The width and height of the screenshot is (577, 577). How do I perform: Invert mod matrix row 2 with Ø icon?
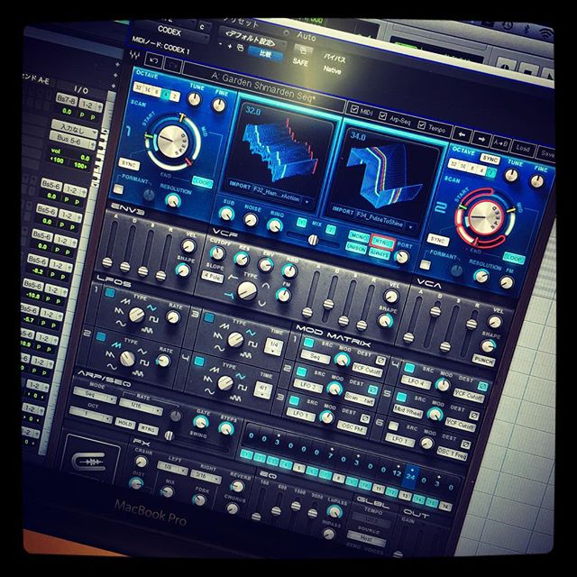click(x=372, y=389)
